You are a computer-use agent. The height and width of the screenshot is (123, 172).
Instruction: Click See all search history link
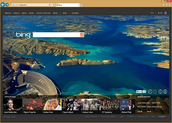point(149,111)
